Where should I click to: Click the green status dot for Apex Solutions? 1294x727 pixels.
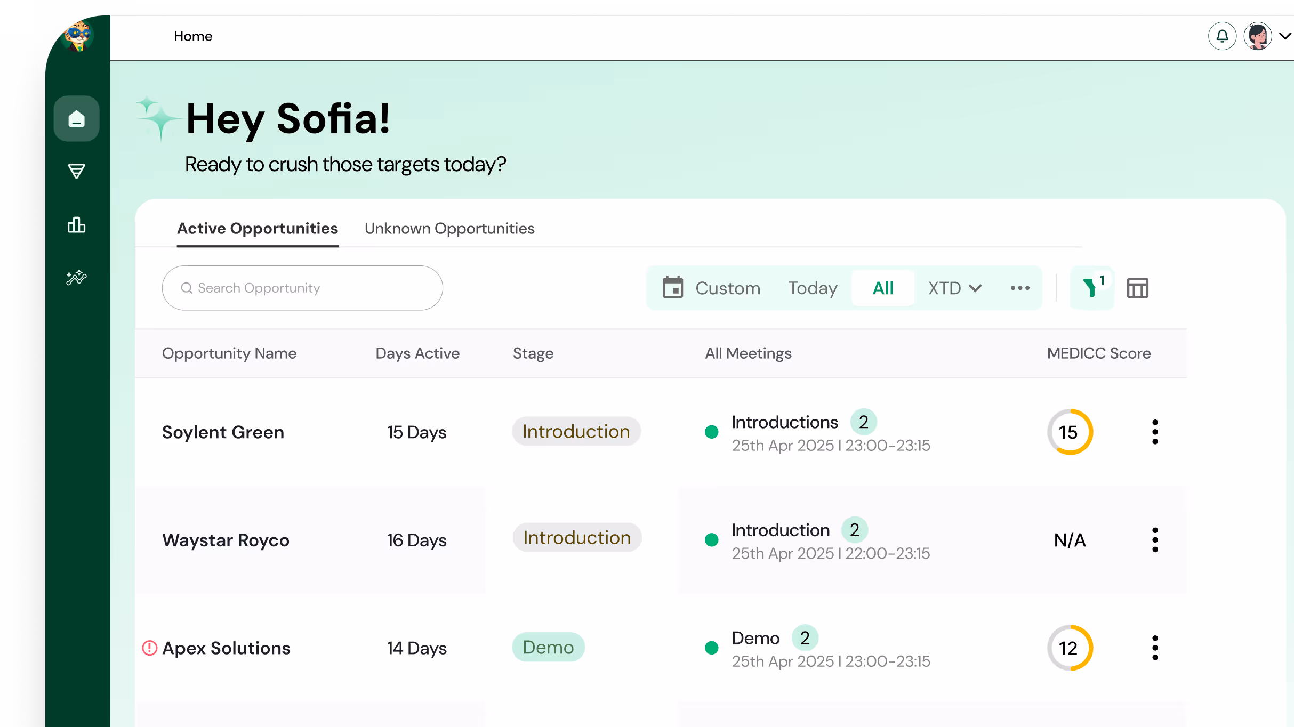coord(711,648)
